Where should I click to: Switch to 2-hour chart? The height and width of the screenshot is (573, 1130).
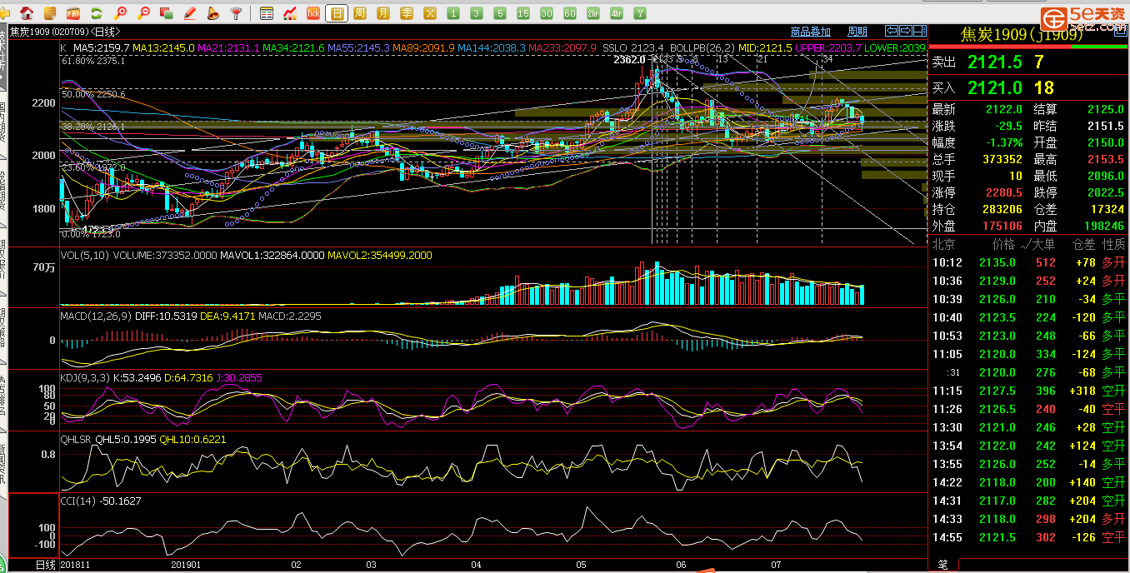(x=593, y=13)
